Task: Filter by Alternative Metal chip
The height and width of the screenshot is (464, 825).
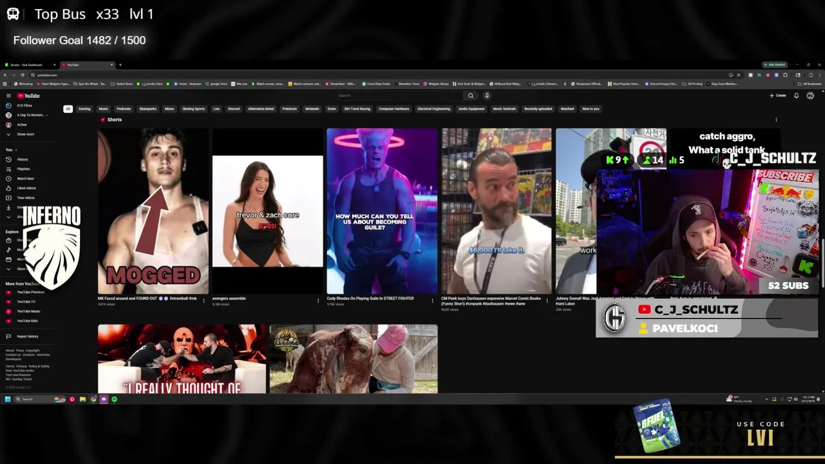Action: click(261, 109)
